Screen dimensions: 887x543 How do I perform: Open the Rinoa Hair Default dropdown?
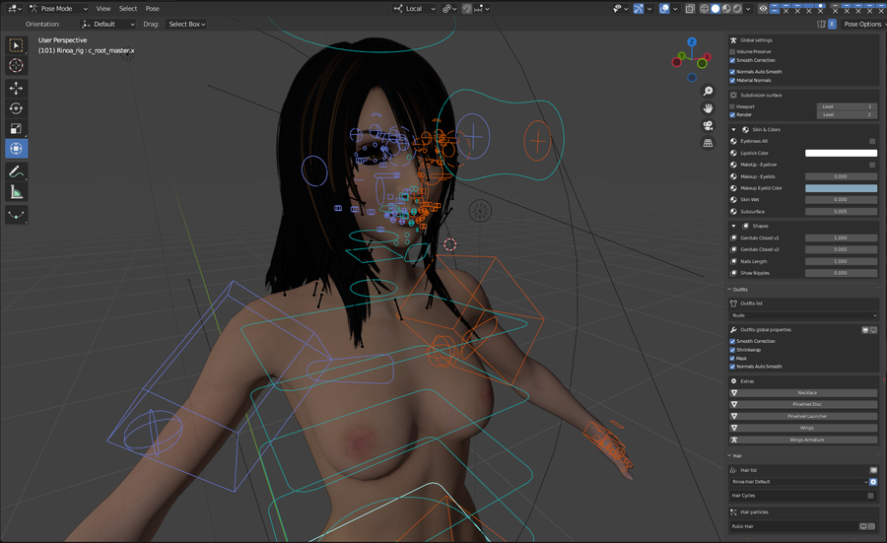point(798,482)
